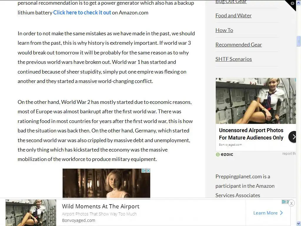The width and height of the screenshot is (301, 226).
Task: Click the bottom banner ad thumbnail
Action: point(31,213)
